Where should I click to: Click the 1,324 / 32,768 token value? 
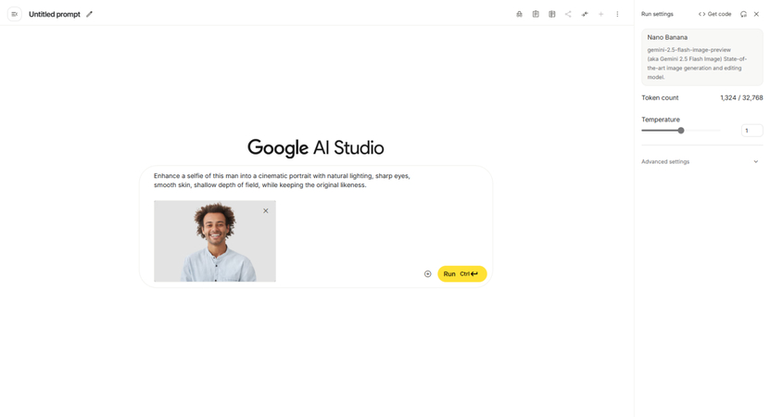(x=741, y=97)
